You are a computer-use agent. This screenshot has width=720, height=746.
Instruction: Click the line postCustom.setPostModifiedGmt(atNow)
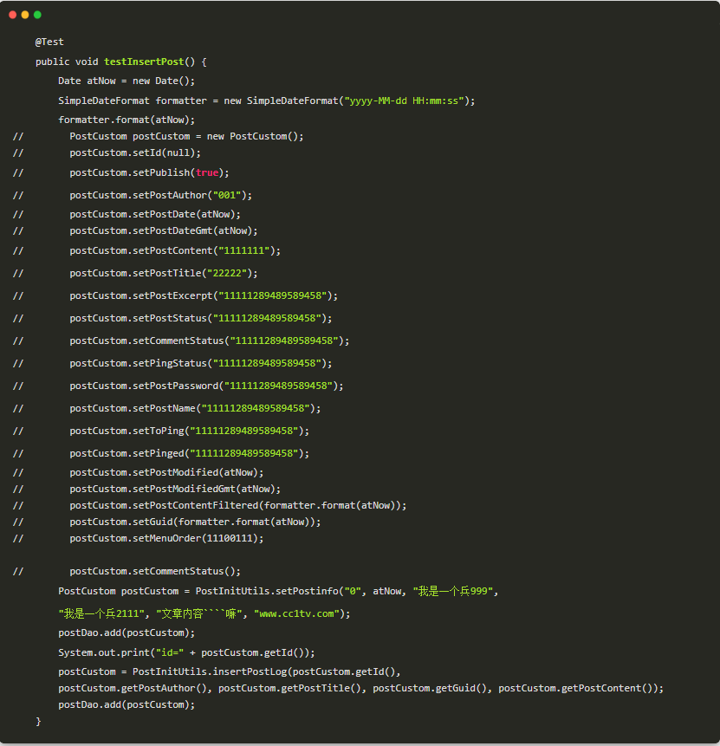pyautogui.click(x=175, y=489)
